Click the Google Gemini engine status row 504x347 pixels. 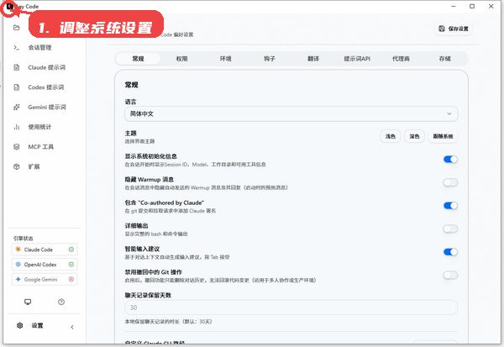tap(45, 279)
